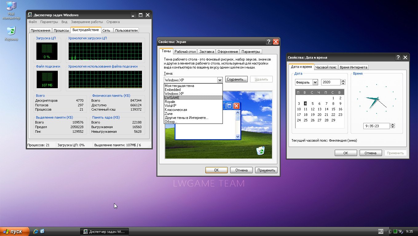Open the Recycle Bin desktop icon
This screenshot has width=418, height=236.
(11, 31)
